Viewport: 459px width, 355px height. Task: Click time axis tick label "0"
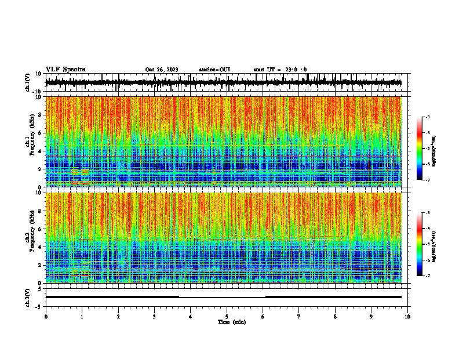click(46, 317)
